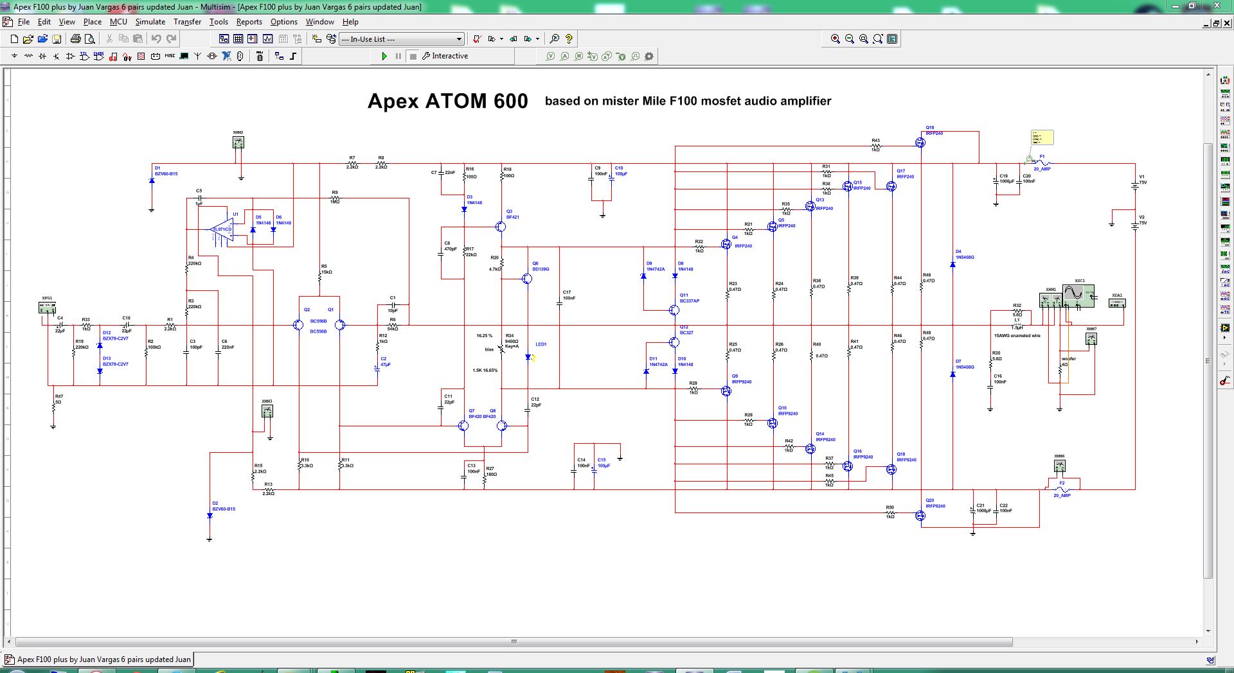Open Print Preview icon
The width and height of the screenshot is (1234, 673).
[90, 39]
